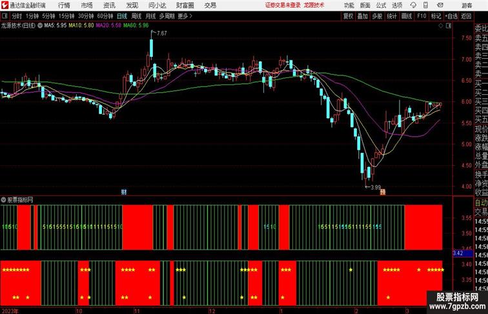Click the 7.67 high price marker
This screenshot has width=488, height=314.
point(162,34)
